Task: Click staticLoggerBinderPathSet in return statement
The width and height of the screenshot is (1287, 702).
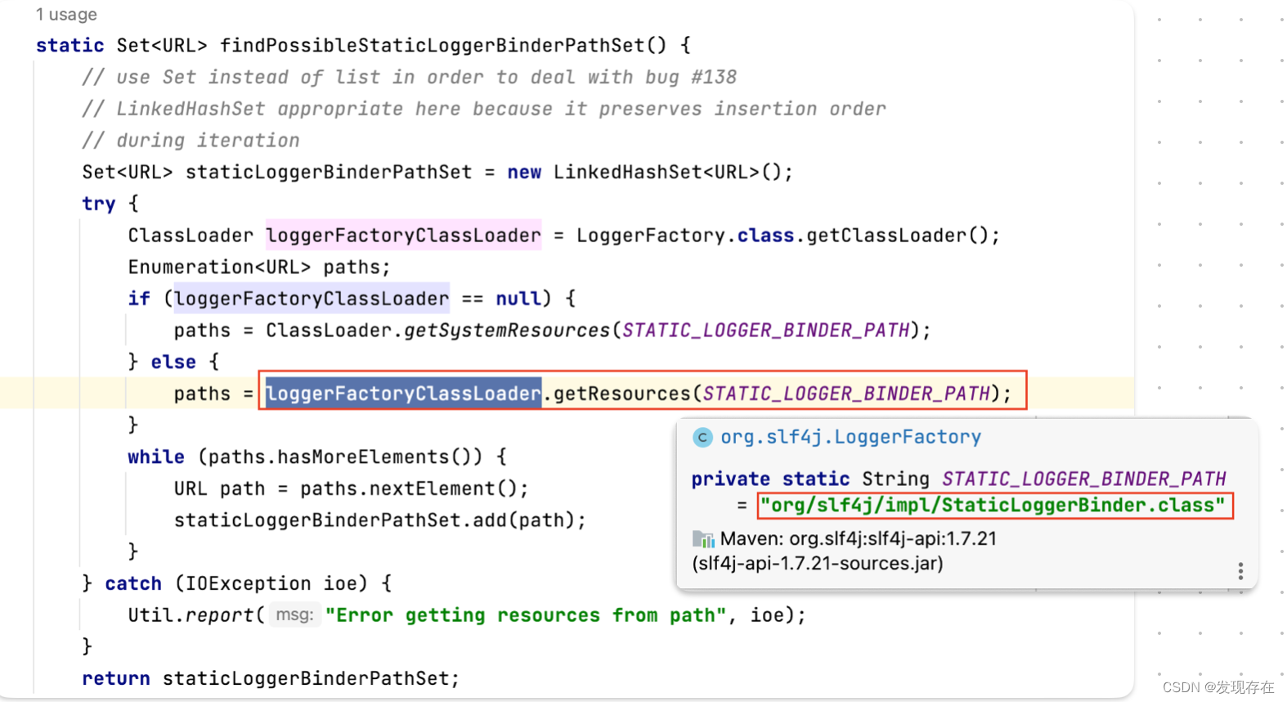Action: [306, 678]
